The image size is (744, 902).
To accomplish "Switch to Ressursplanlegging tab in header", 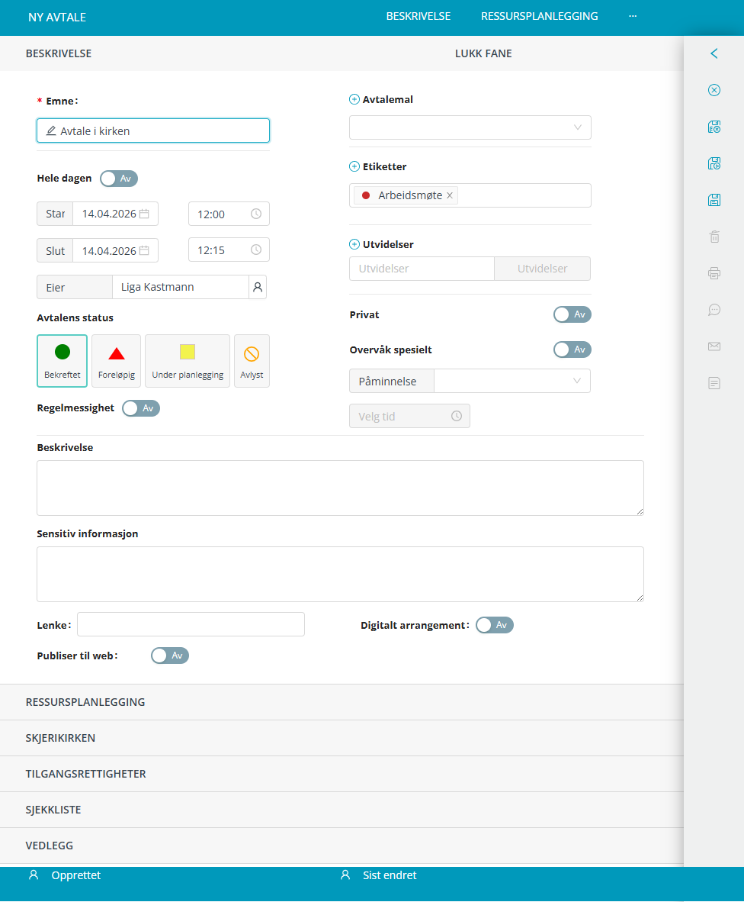I will tap(539, 16).
